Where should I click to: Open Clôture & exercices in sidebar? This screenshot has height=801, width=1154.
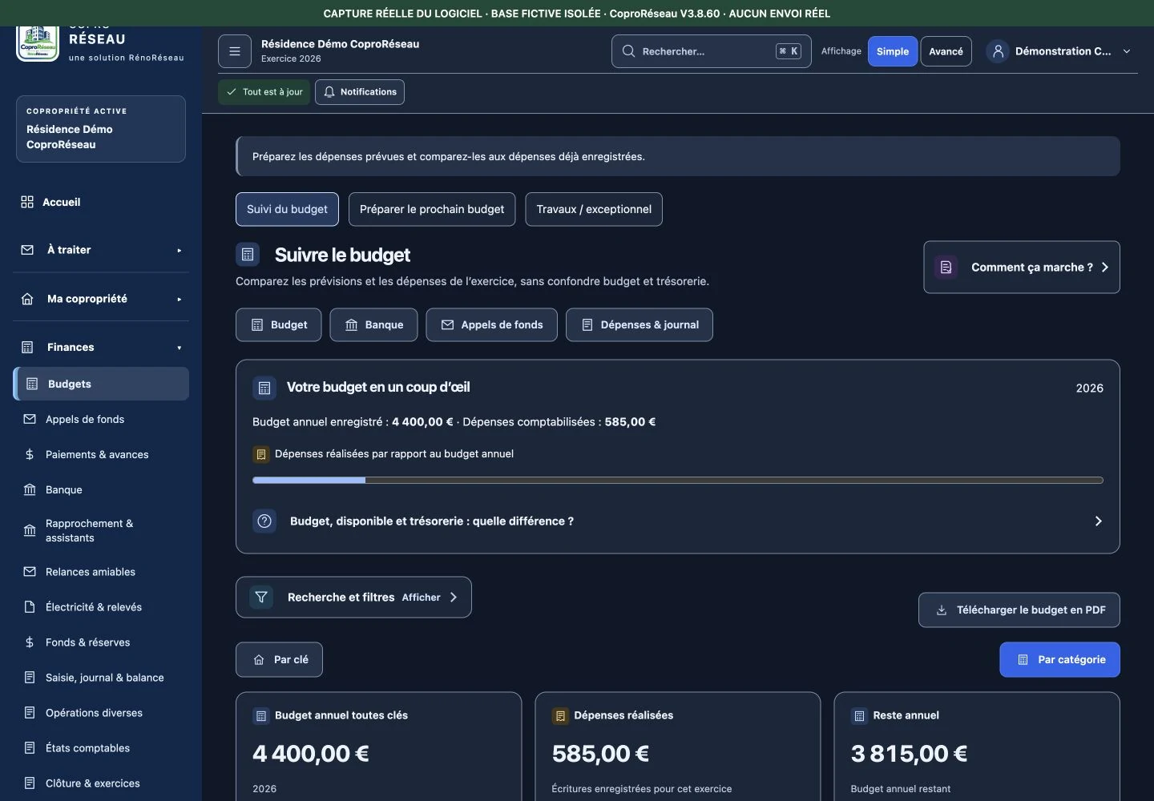click(x=101, y=783)
